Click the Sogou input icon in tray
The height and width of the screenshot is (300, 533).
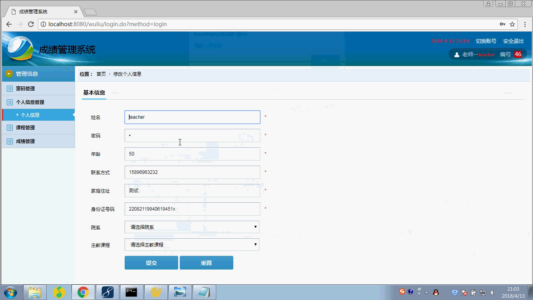402,291
